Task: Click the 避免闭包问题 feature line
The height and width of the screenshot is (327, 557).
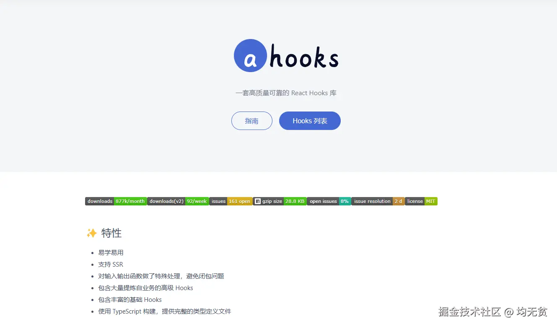Action: (x=161, y=276)
